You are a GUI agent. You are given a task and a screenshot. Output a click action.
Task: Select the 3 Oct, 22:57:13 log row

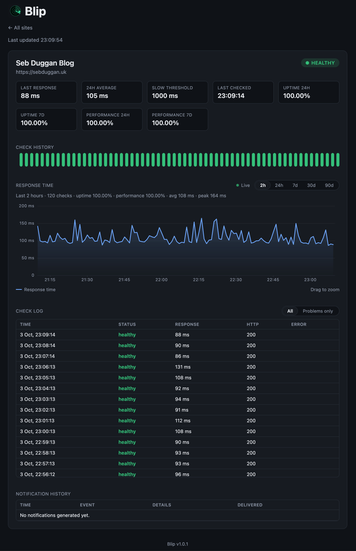tap(177, 463)
